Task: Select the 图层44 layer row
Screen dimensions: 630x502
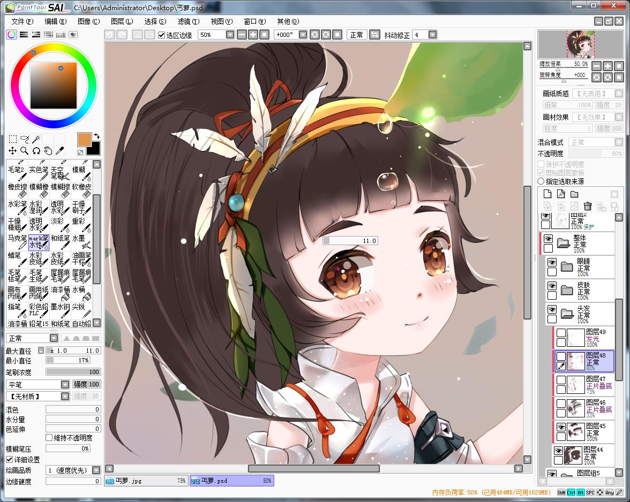Action: point(583,455)
